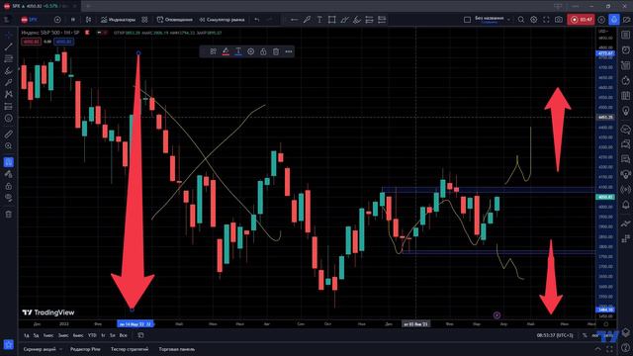
Task: Launch the Market Simulator (Симулятор рынка)
Action: (222, 20)
